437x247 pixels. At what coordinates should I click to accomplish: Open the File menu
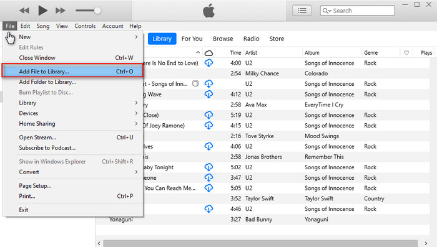[10, 26]
